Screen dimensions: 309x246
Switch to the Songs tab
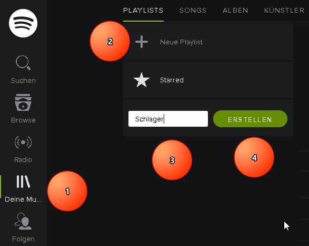[x=193, y=10]
